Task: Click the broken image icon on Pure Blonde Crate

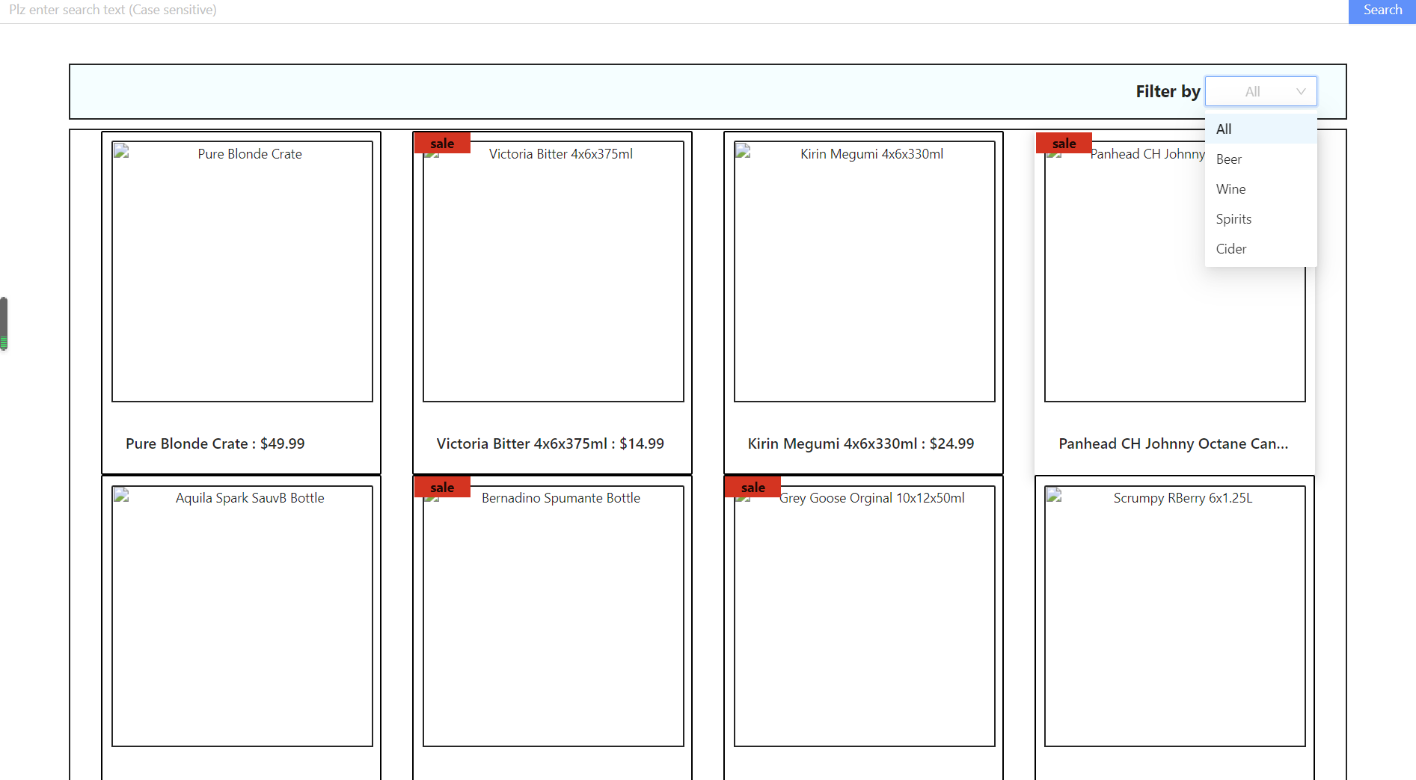Action: click(x=121, y=152)
